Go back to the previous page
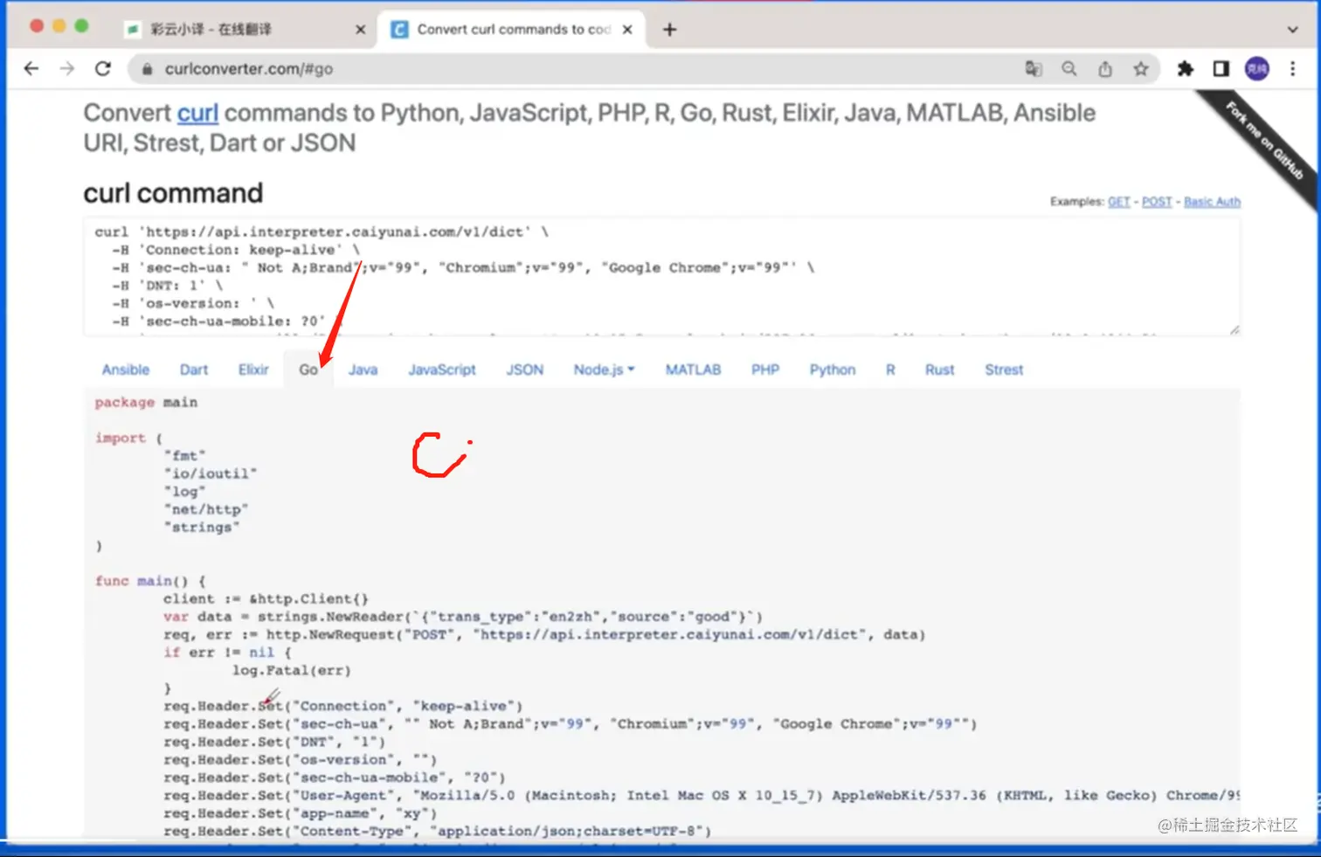Image resolution: width=1321 pixels, height=857 pixels. pyautogui.click(x=31, y=69)
